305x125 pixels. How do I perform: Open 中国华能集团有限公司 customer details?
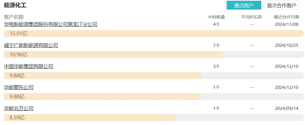[29, 66]
